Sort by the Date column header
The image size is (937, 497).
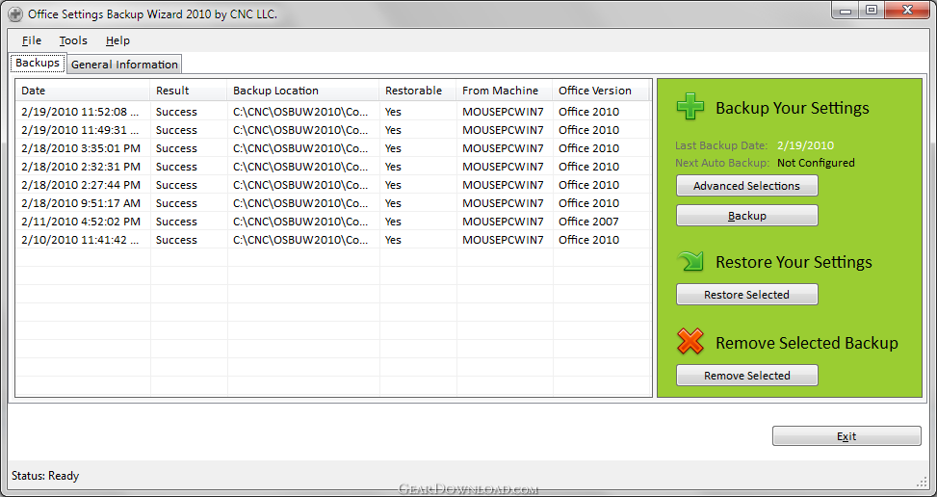(83, 91)
